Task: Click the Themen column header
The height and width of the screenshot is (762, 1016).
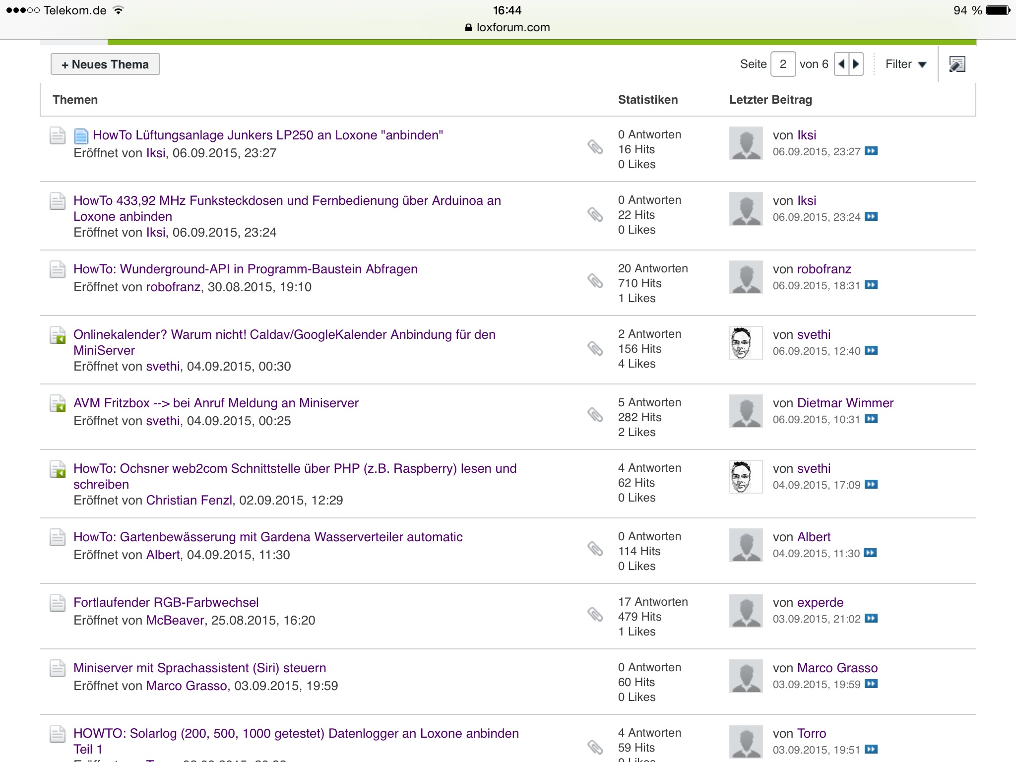Action: (75, 100)
